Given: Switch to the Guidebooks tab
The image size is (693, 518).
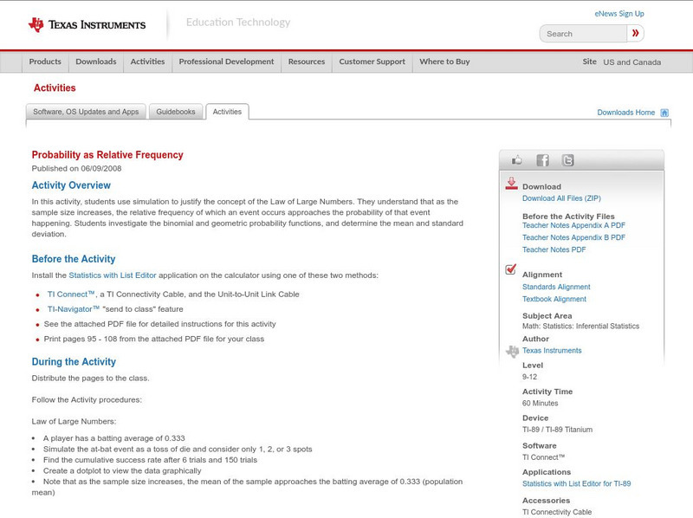Looking at the screenshot, I should 176,112.
